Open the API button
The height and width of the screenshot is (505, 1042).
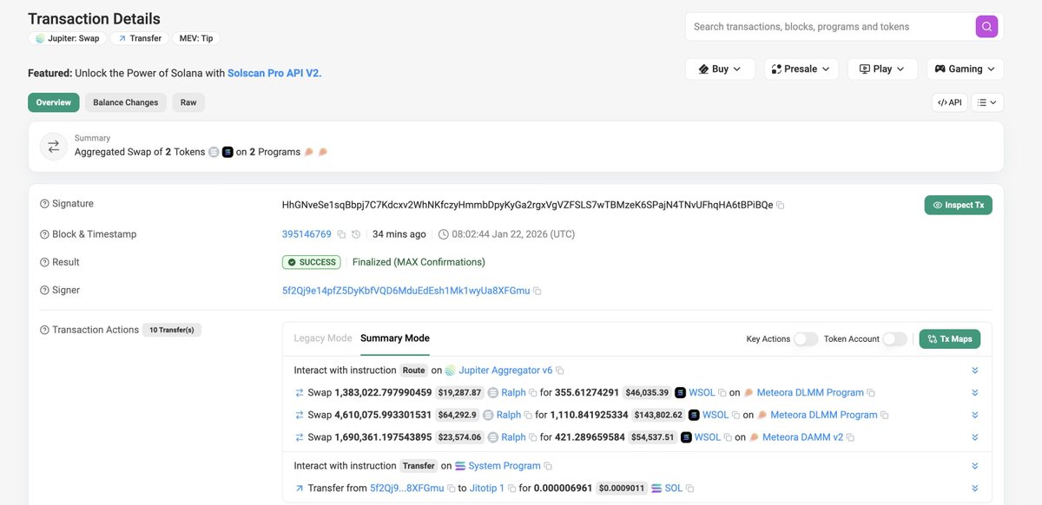[949, 102]
